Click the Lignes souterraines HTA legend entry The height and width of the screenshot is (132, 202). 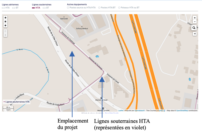point(17,102)
